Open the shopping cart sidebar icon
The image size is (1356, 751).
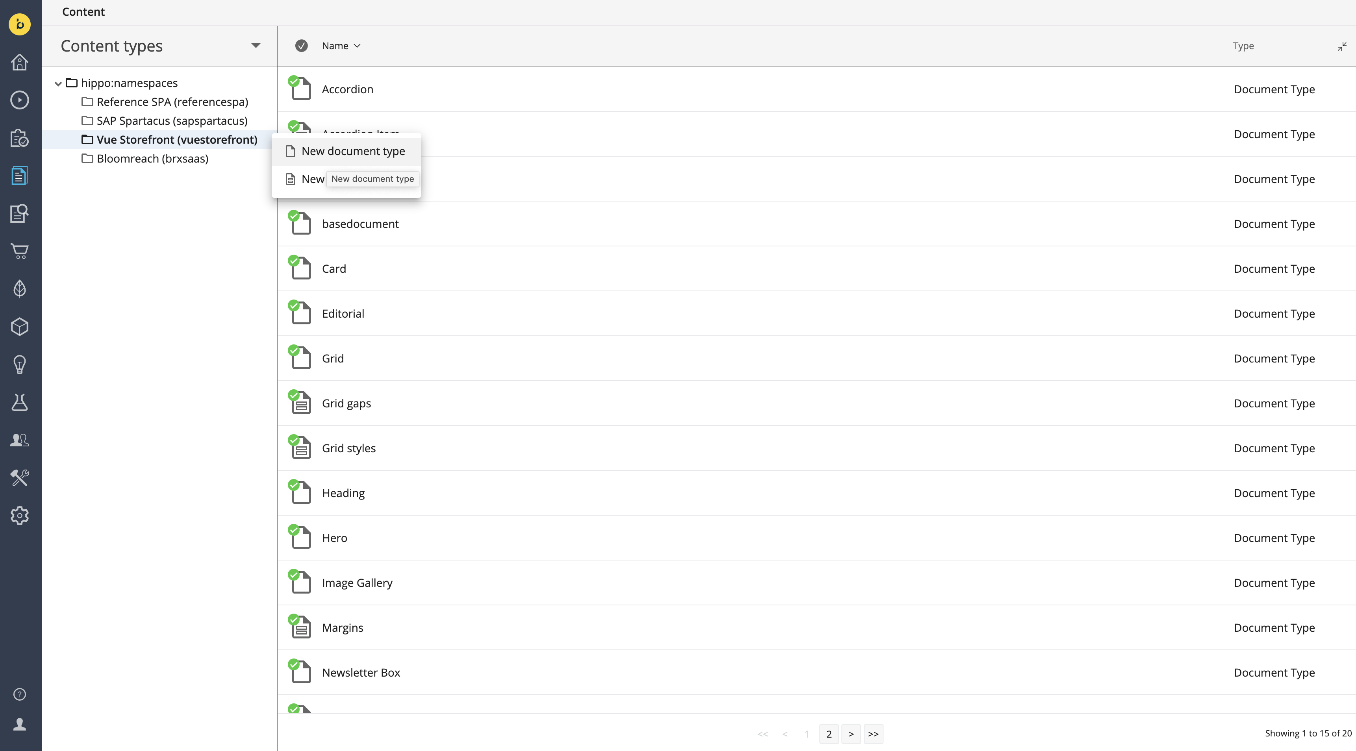point(19,251)
